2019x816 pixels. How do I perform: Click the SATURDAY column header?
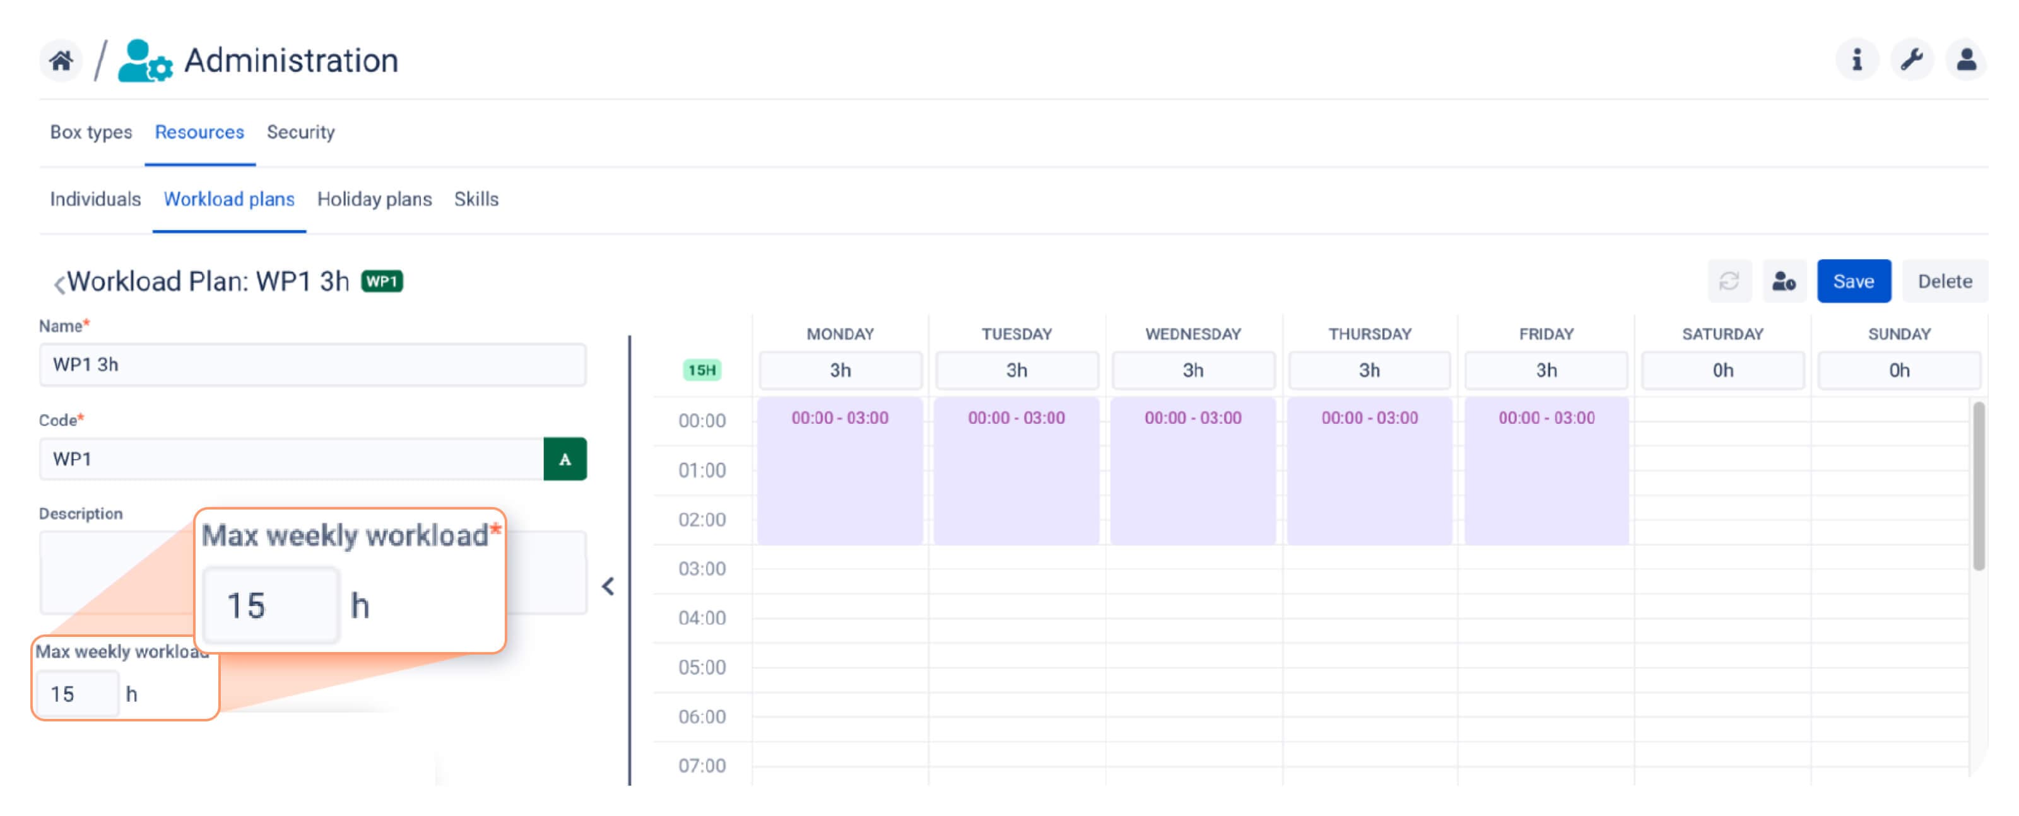click(1722, 334)
